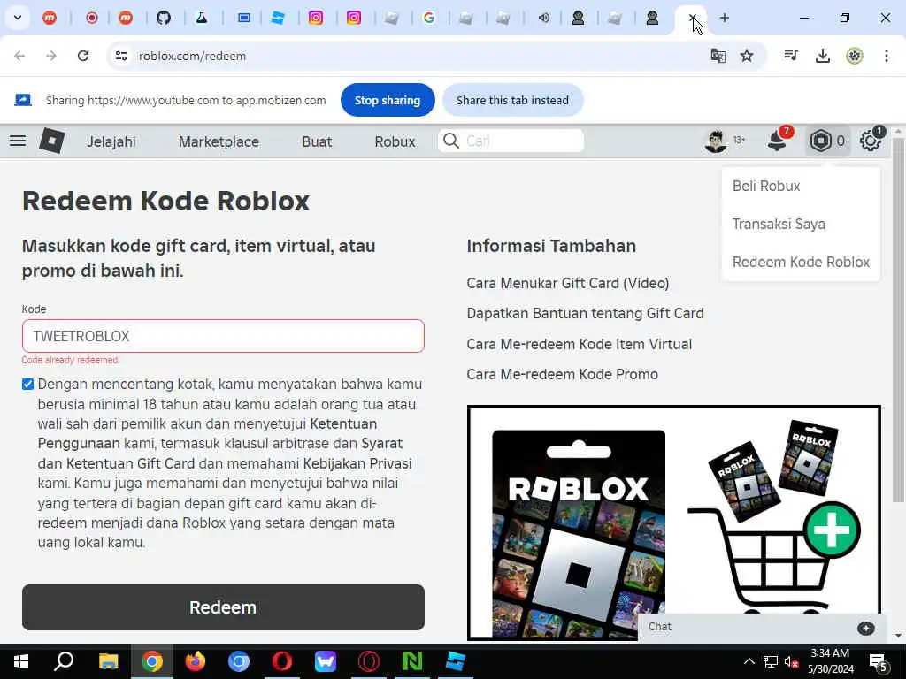The image size is (906, 679).
Task: Click the magnifier icon in Roblox search
Action: (x=451, y=141)
